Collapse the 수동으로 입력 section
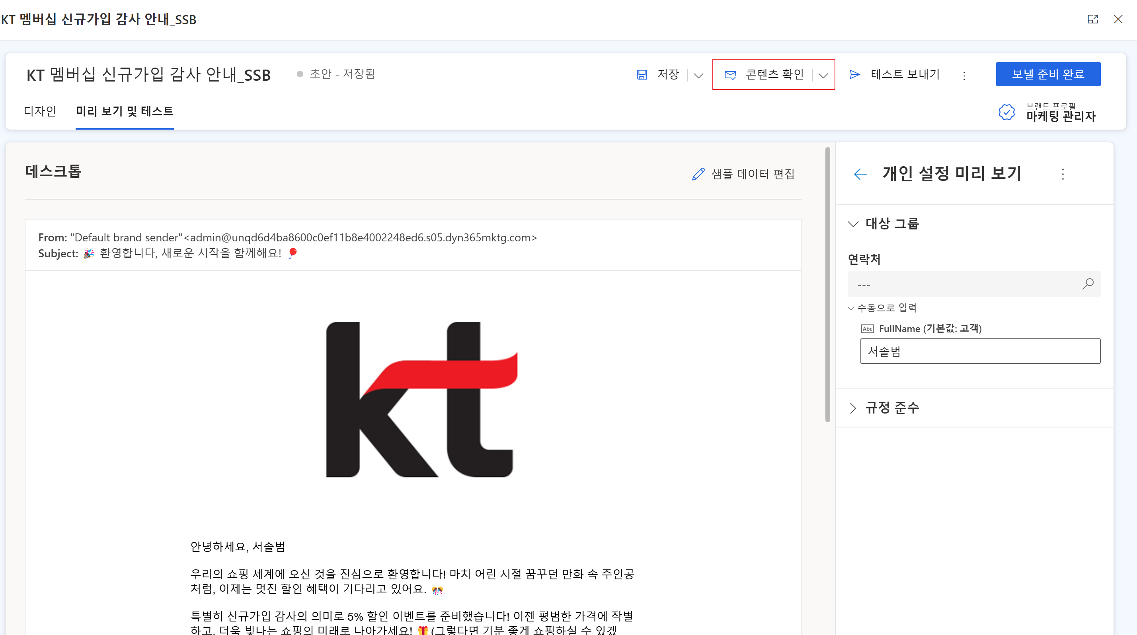 (851, 308)
